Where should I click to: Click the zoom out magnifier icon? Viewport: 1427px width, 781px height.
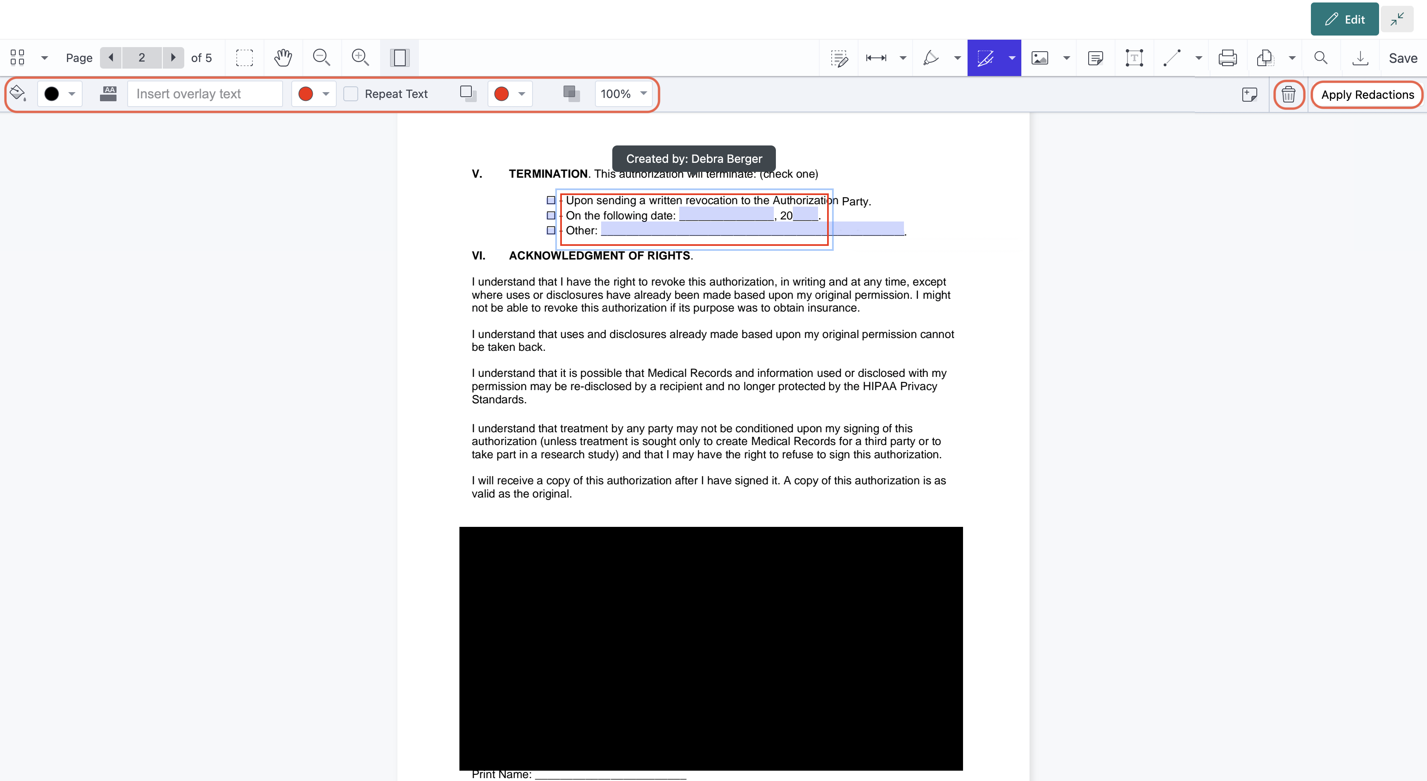click(321, 57)
